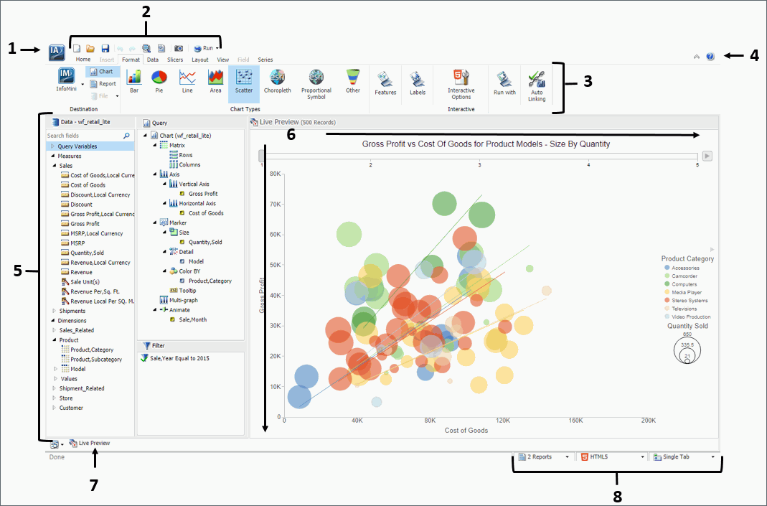Select the InfoMini destination icon

coord(66,80)
